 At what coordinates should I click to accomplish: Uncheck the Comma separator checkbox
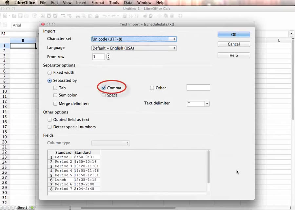[x=104, y=88]
